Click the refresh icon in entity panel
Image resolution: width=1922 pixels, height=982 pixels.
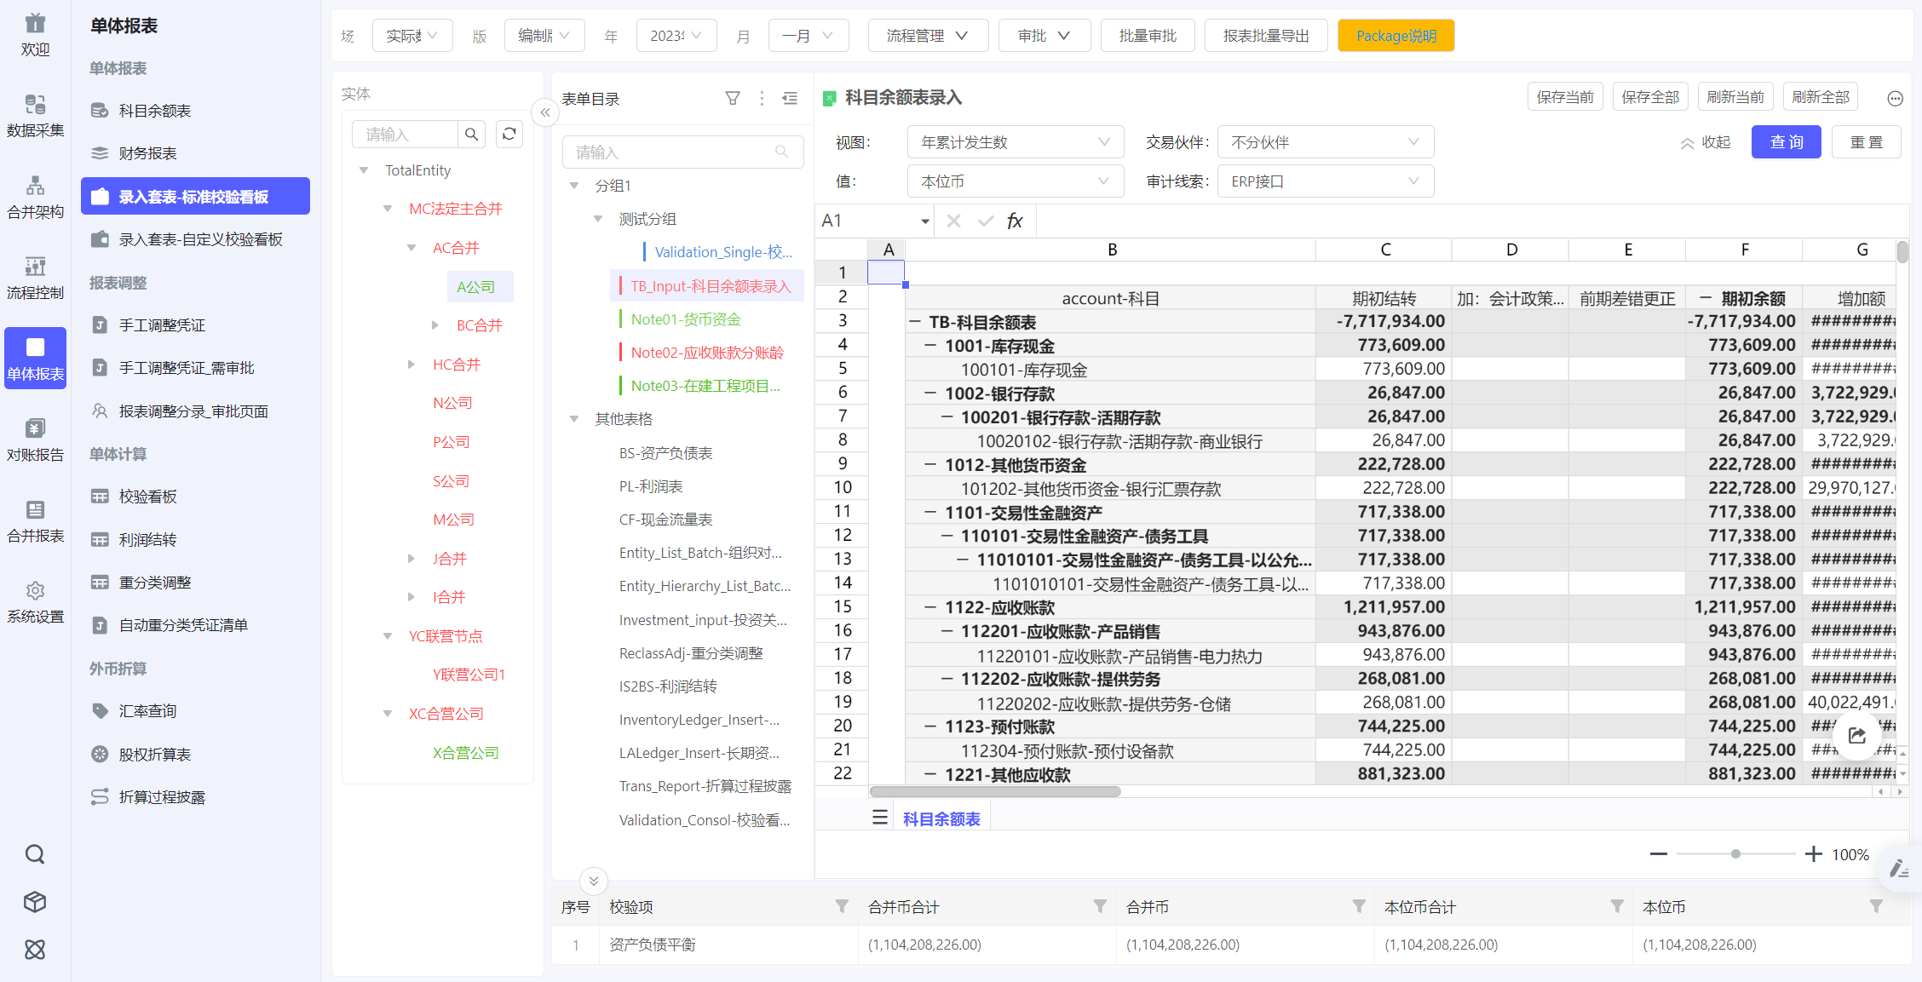[509, 134]
